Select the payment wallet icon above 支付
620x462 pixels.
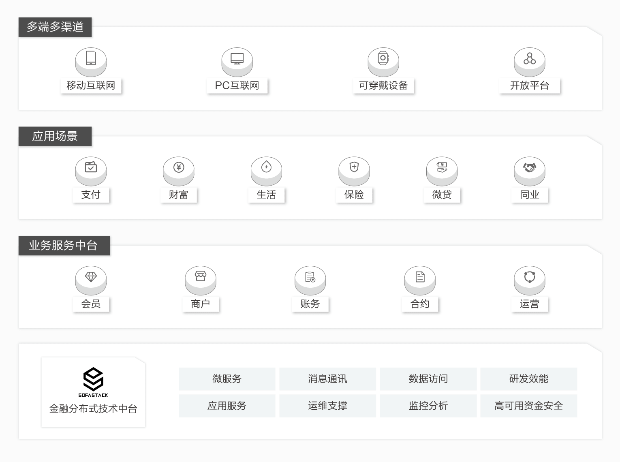tap(91, 167)
